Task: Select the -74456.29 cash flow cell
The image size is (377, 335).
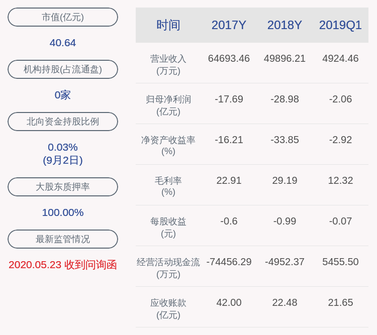Action: click(x=229, y=262)
